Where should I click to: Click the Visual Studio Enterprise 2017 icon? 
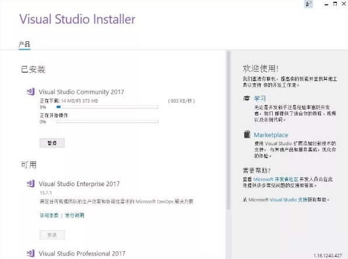(x=31, y=184)
